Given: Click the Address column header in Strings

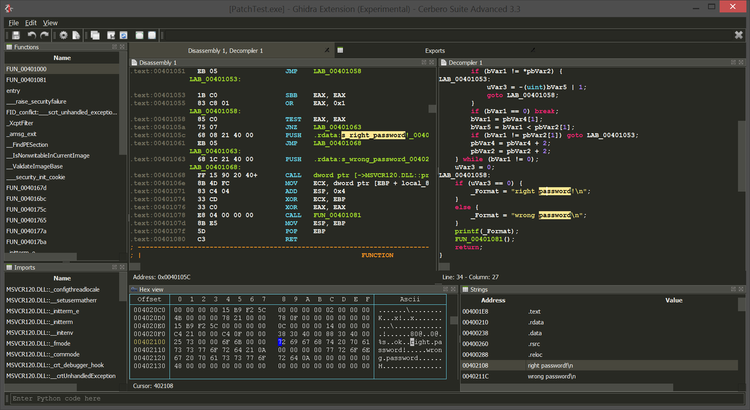Looking at the screenshot, I should click(493, 300).
